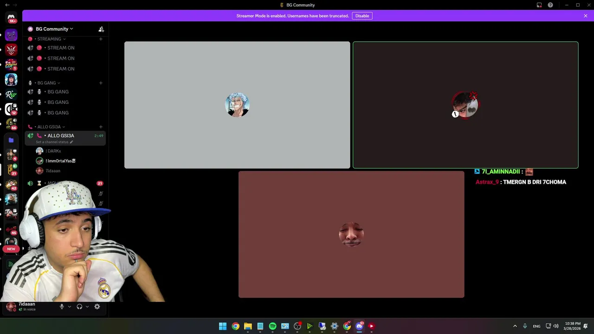Open server icon showing 12 notifications
This screenshot has width=594, height=334.
tap(11, 109)
